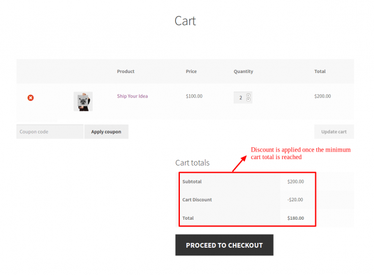Increase quantity with the up stepper arrow
The width and height of the screenshot is (374, 275).
(x=248, y=95)
